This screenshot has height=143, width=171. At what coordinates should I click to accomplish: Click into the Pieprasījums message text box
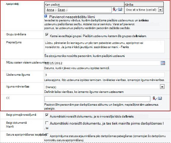(104, 47)
